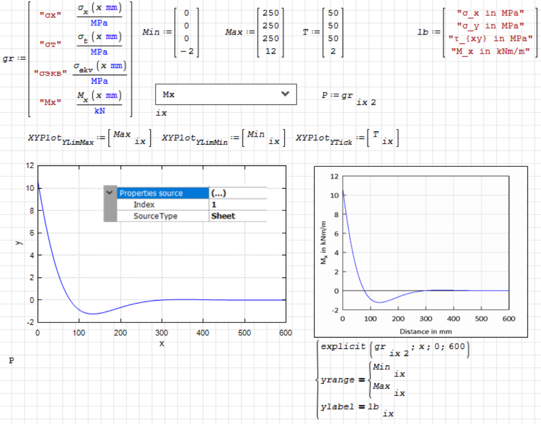The image size is (541, 424).
Task: Select the P variable below left plot
Action: point(11,361)
